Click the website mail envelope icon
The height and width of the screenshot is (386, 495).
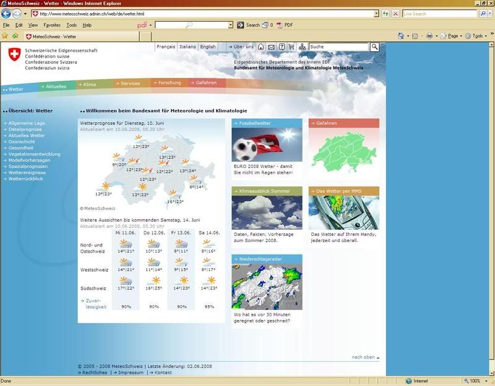click(271, 47)
